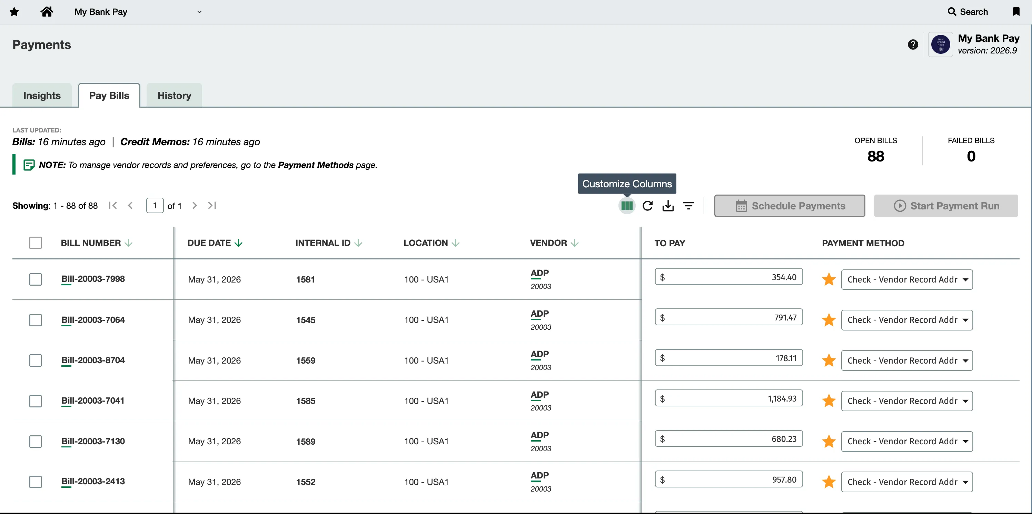Open payment method dropdown for Bill-20003-7064

(906, 320)
